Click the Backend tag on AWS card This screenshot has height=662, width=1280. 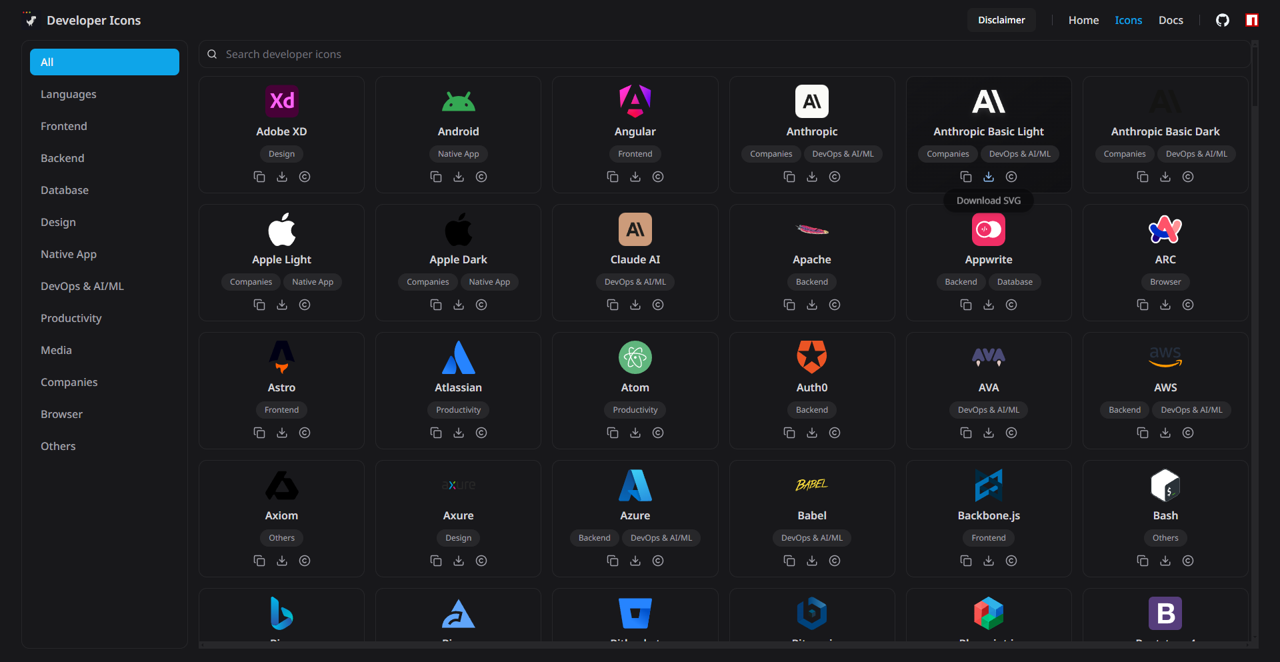[1125, 410]
